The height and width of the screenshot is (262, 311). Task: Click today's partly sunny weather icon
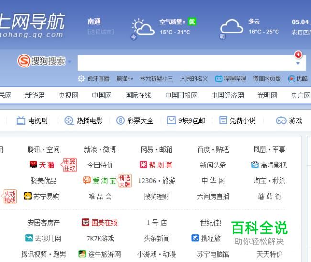(143, 27)
